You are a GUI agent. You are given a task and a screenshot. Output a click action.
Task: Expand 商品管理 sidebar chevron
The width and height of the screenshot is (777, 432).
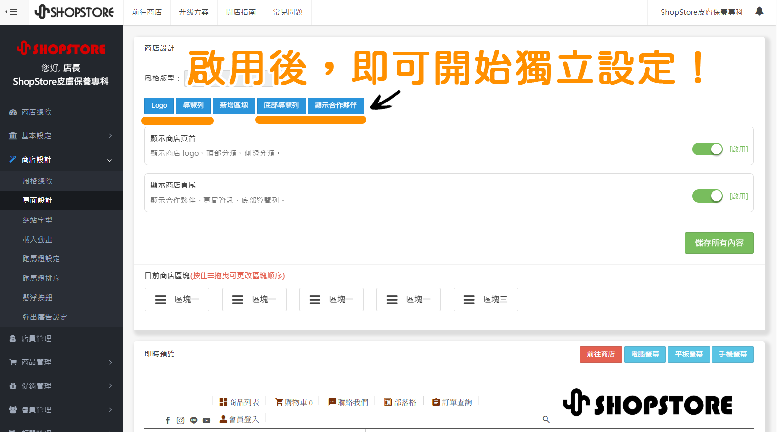click(110, 362)
